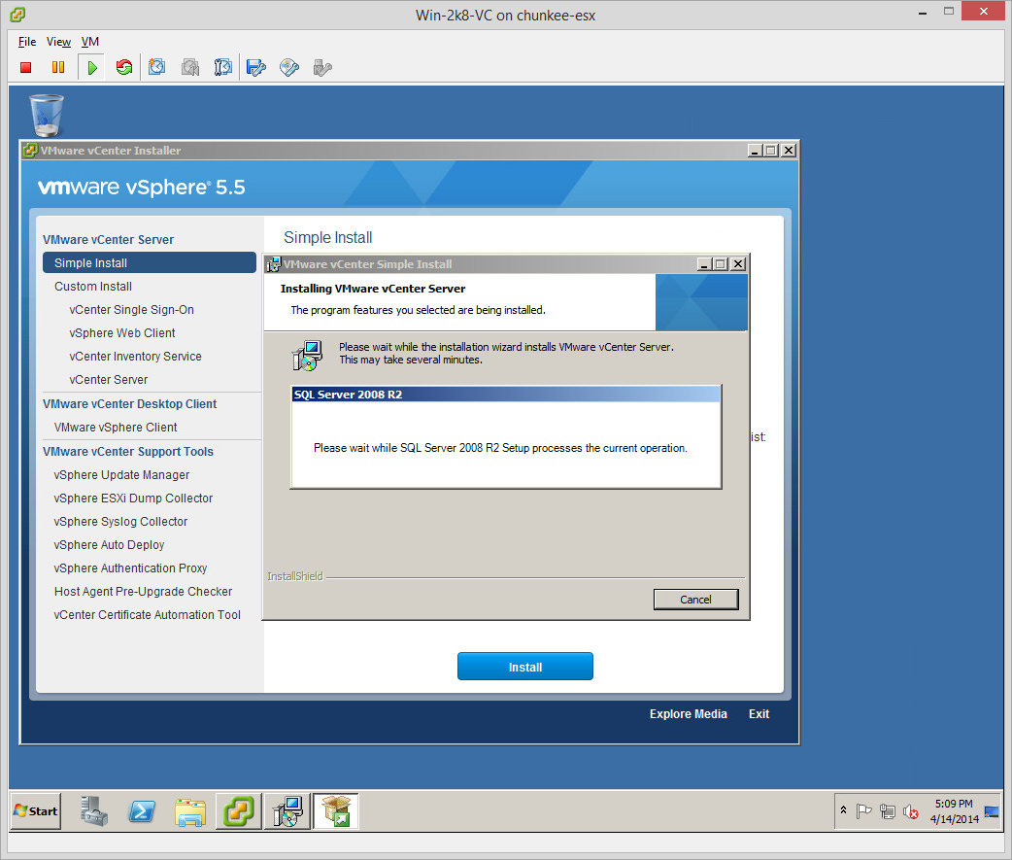Open the View menu
The width and height of the screenshot is (1012, 860).
pos(58,42)
